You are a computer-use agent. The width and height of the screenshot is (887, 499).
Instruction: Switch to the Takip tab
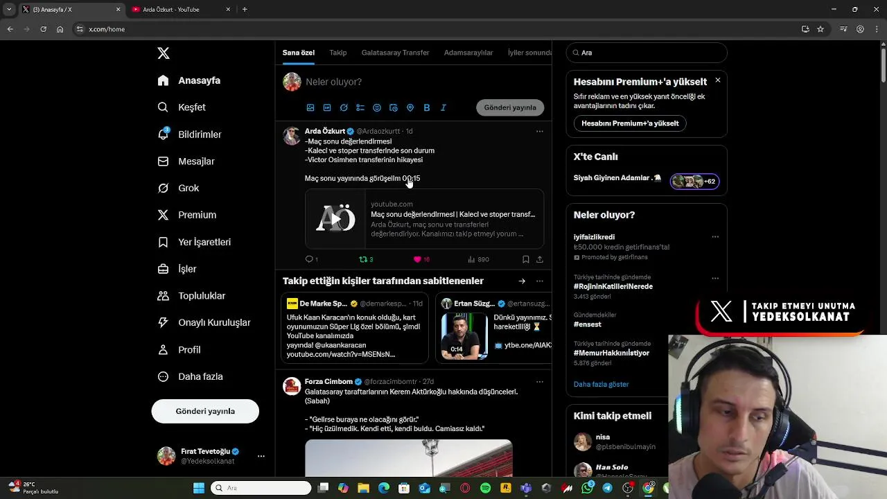pos(338,53)
